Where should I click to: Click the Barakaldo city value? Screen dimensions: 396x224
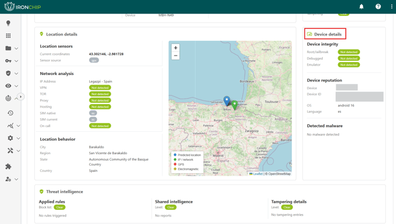pyautogui.click(x=96, y=147)
